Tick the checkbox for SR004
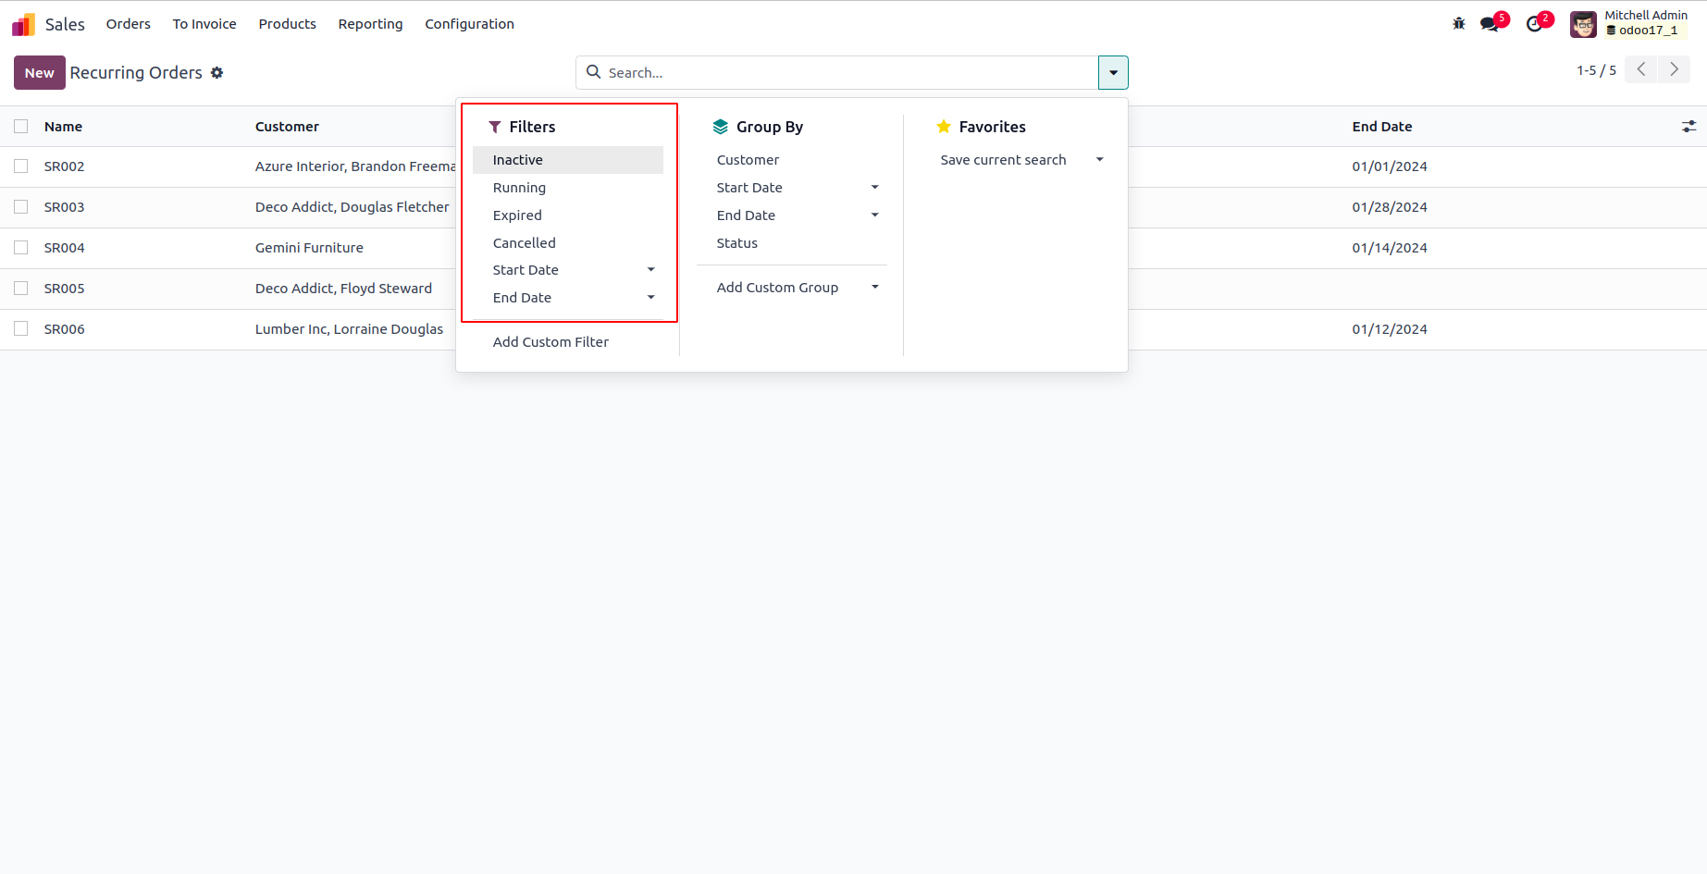The image size is (1707, 874). tap(21, 248)
